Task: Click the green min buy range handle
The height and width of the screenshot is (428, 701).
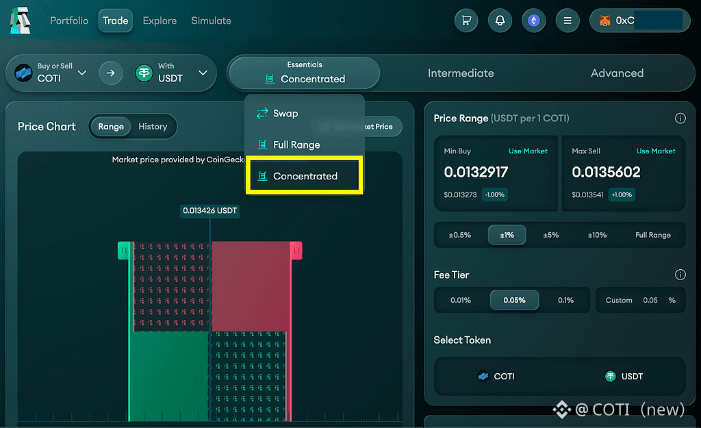Action: (x=124, y=251)
